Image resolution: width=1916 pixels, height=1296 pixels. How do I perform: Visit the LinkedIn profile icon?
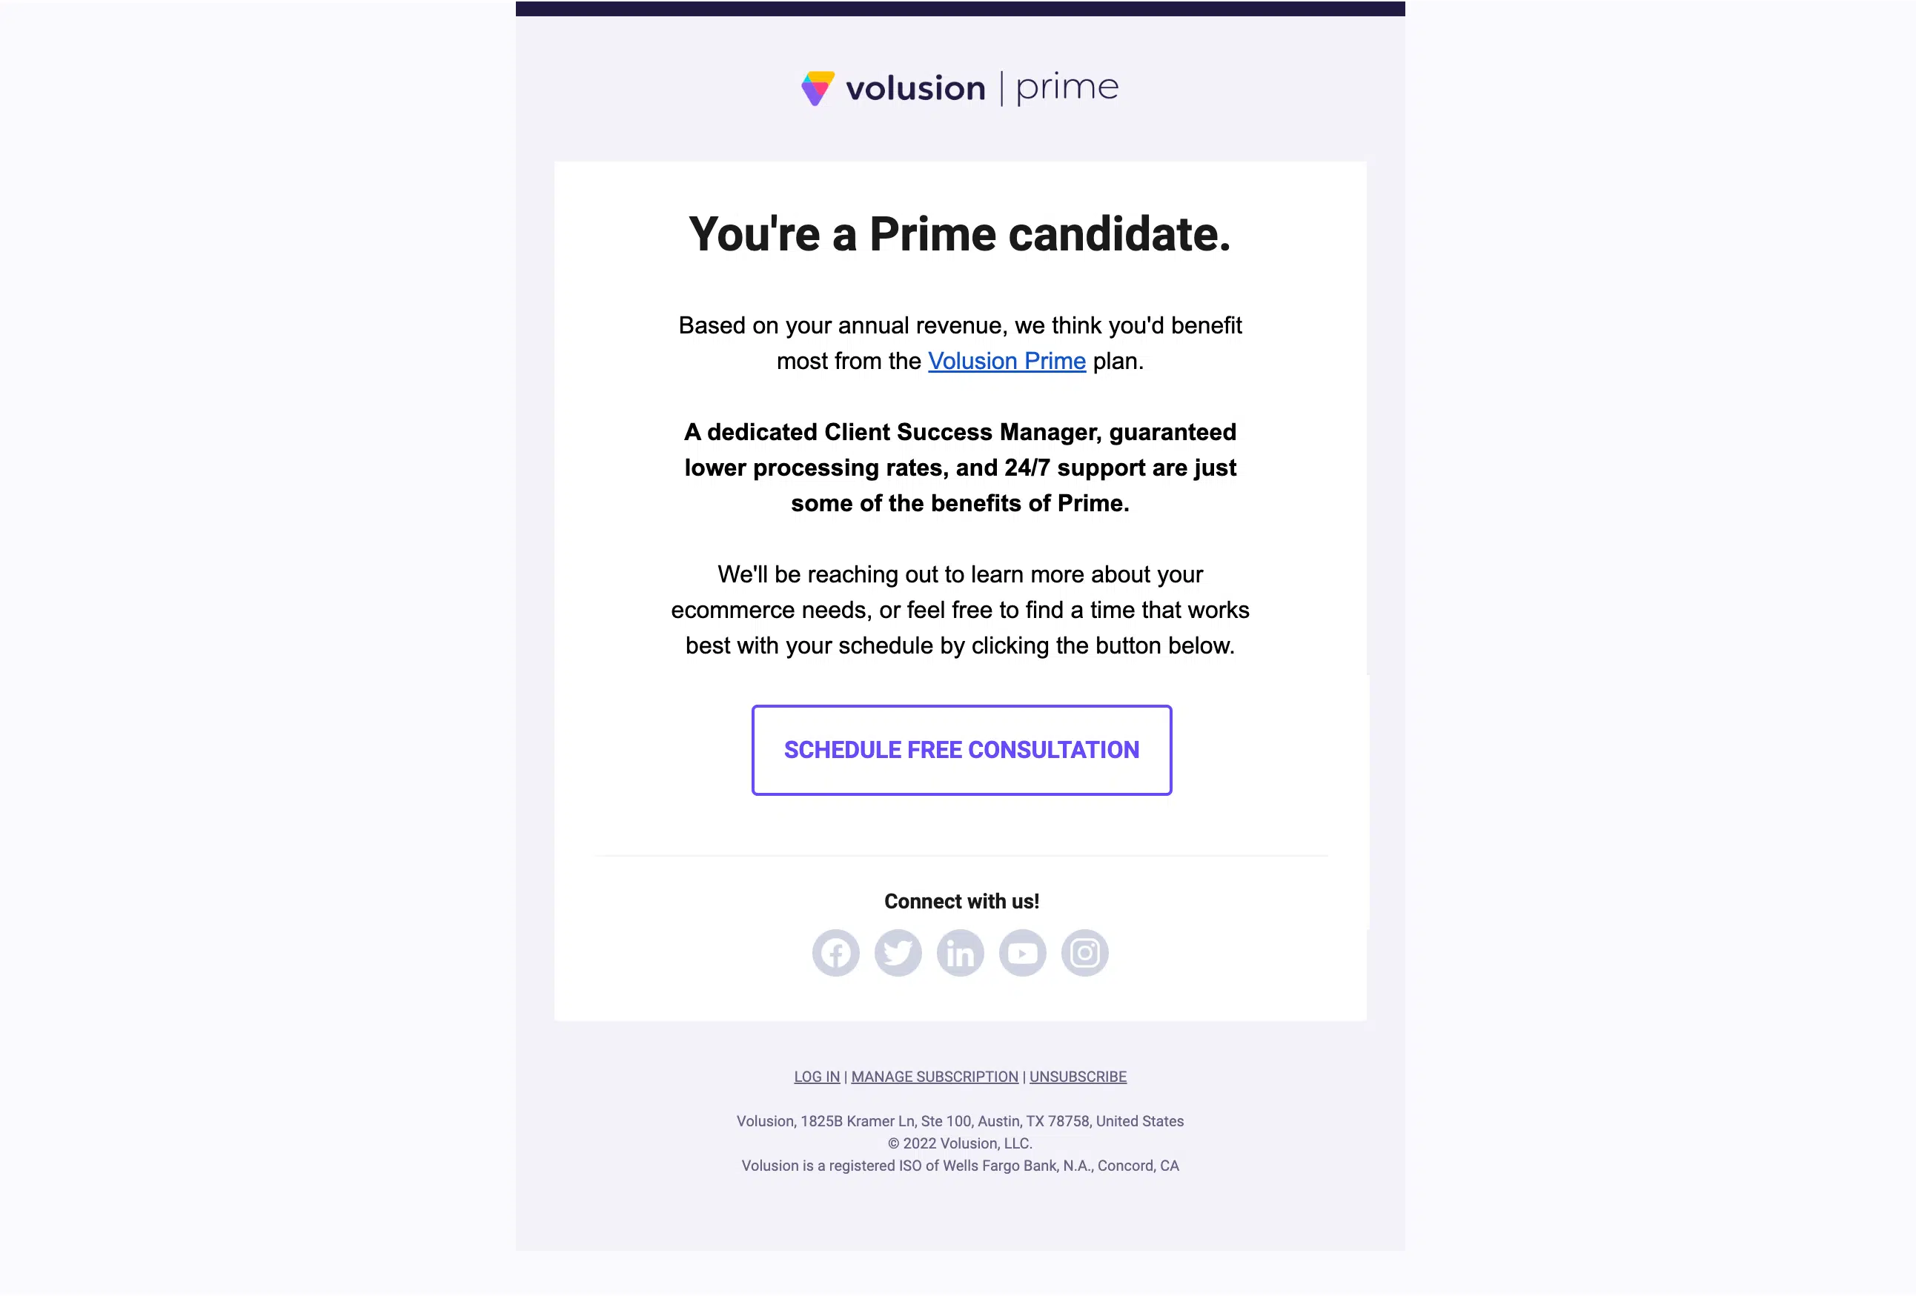tap(961, 953)
